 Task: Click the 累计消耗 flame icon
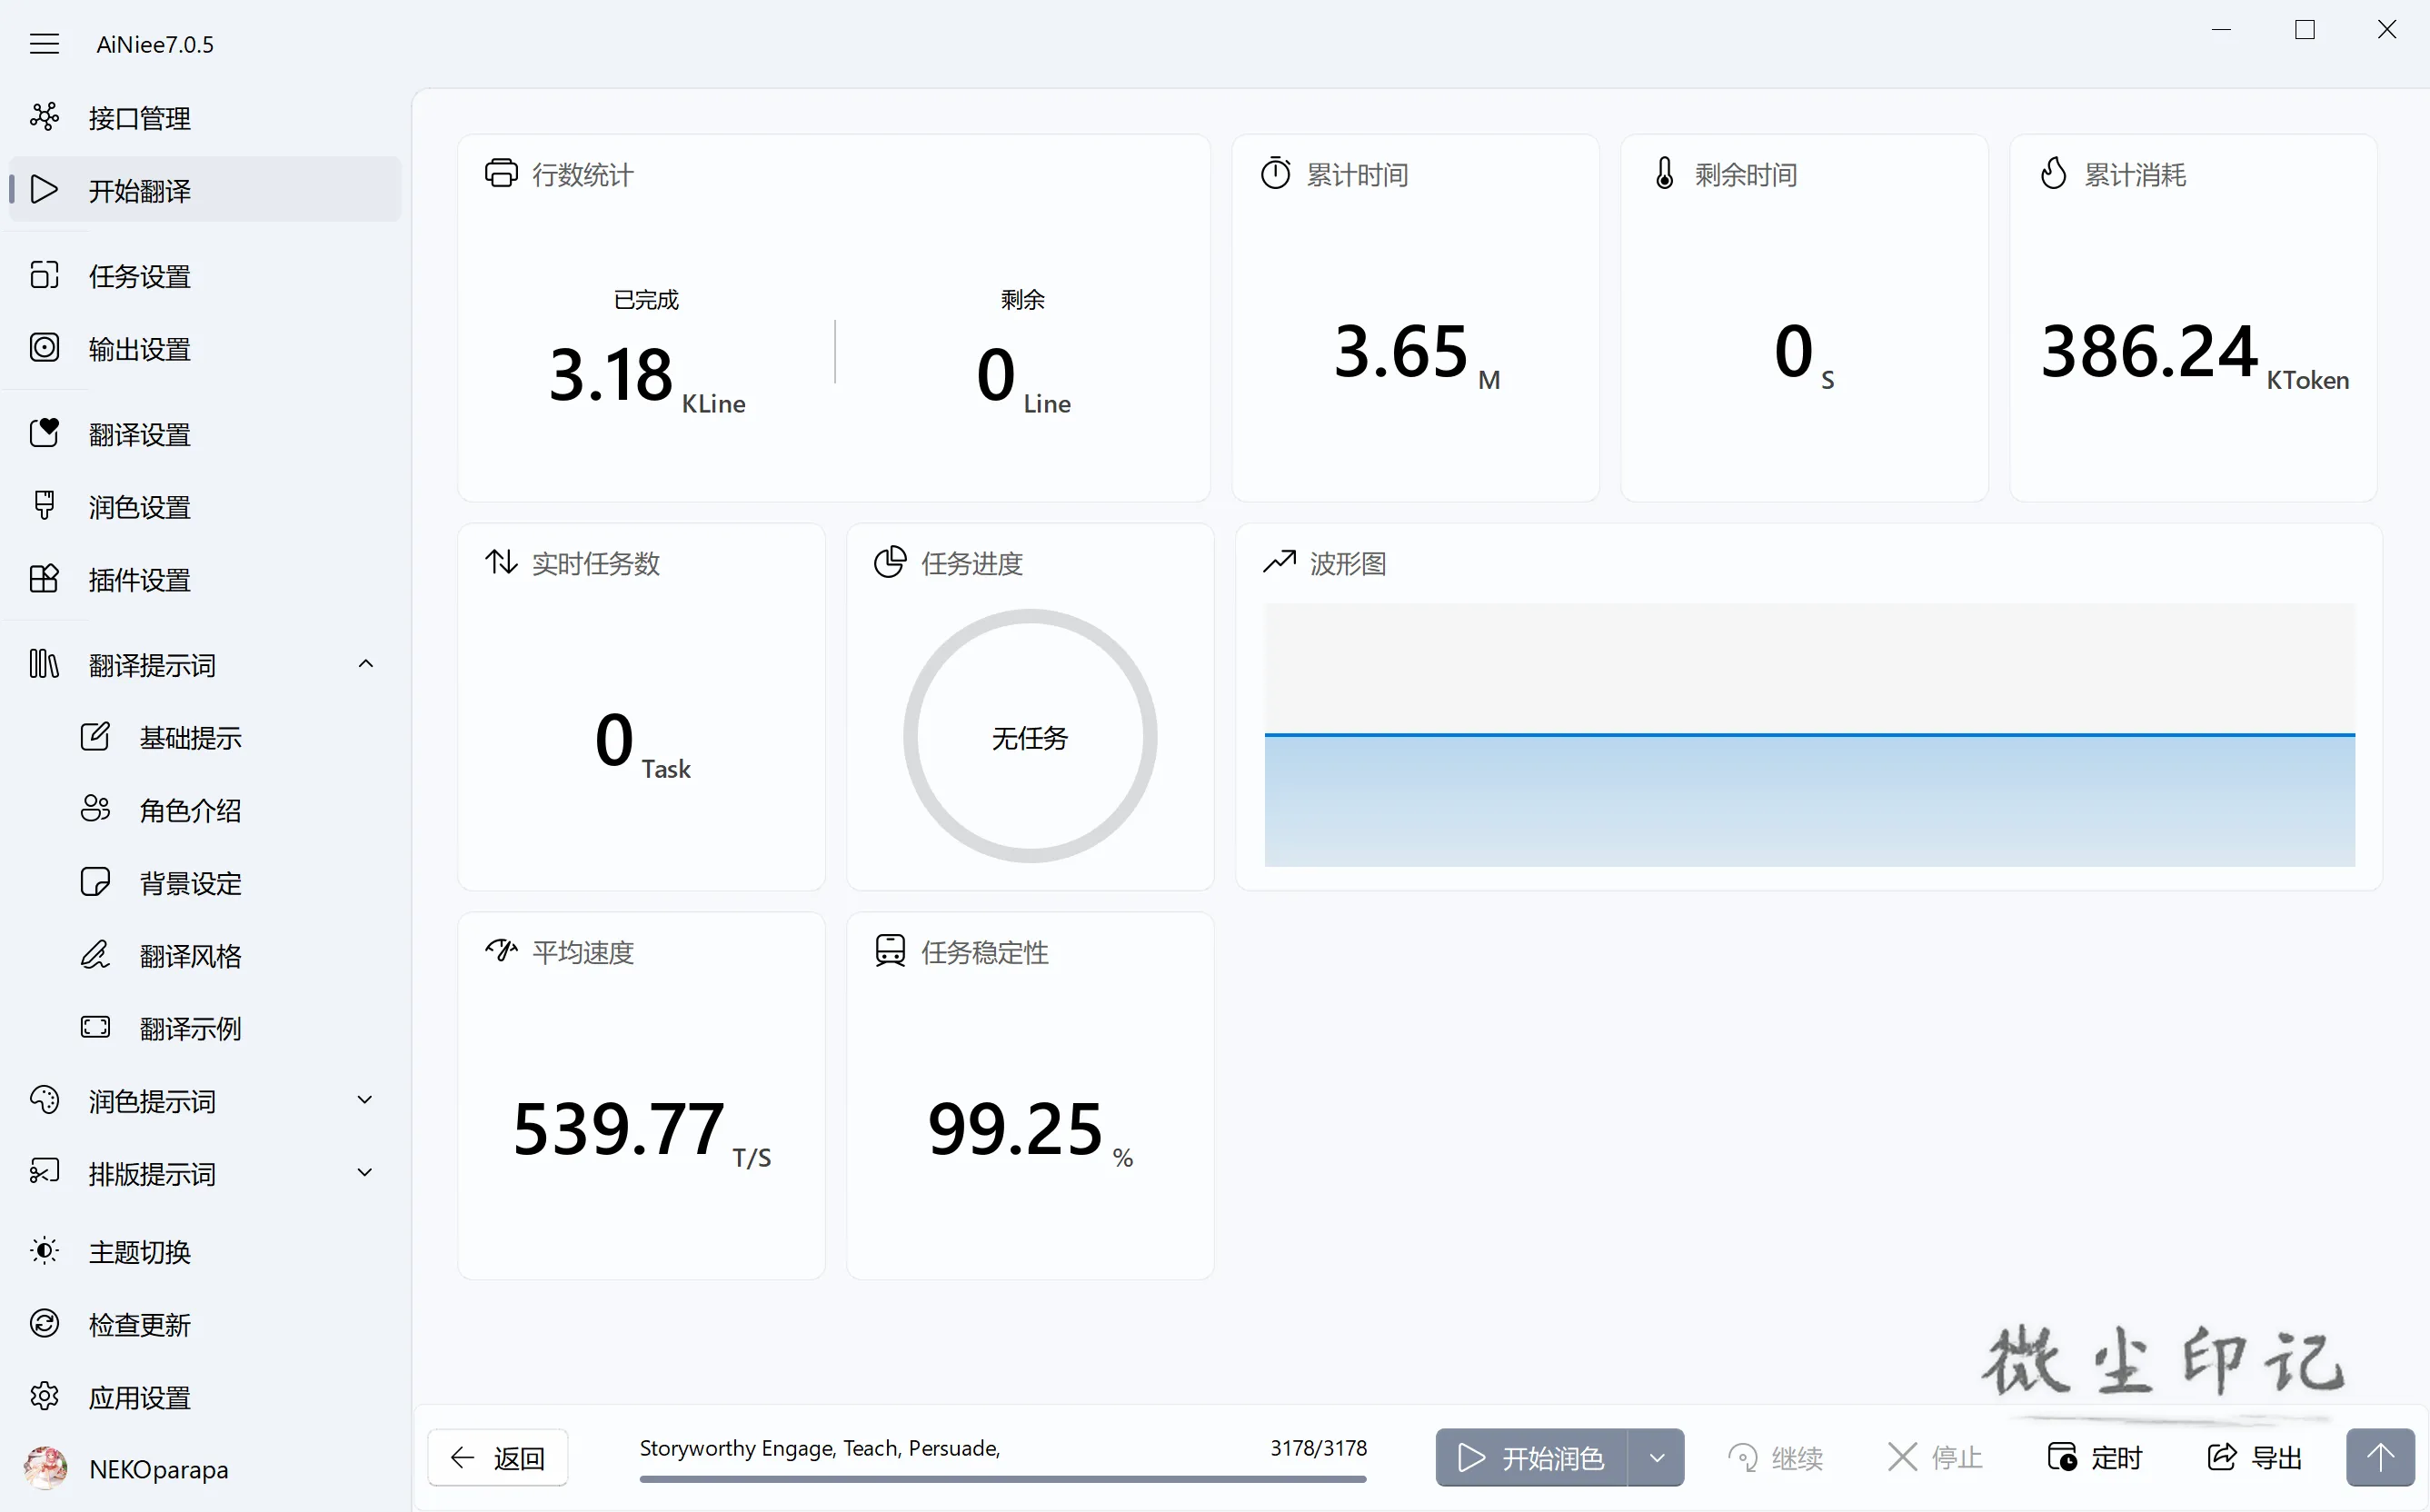2053,173
